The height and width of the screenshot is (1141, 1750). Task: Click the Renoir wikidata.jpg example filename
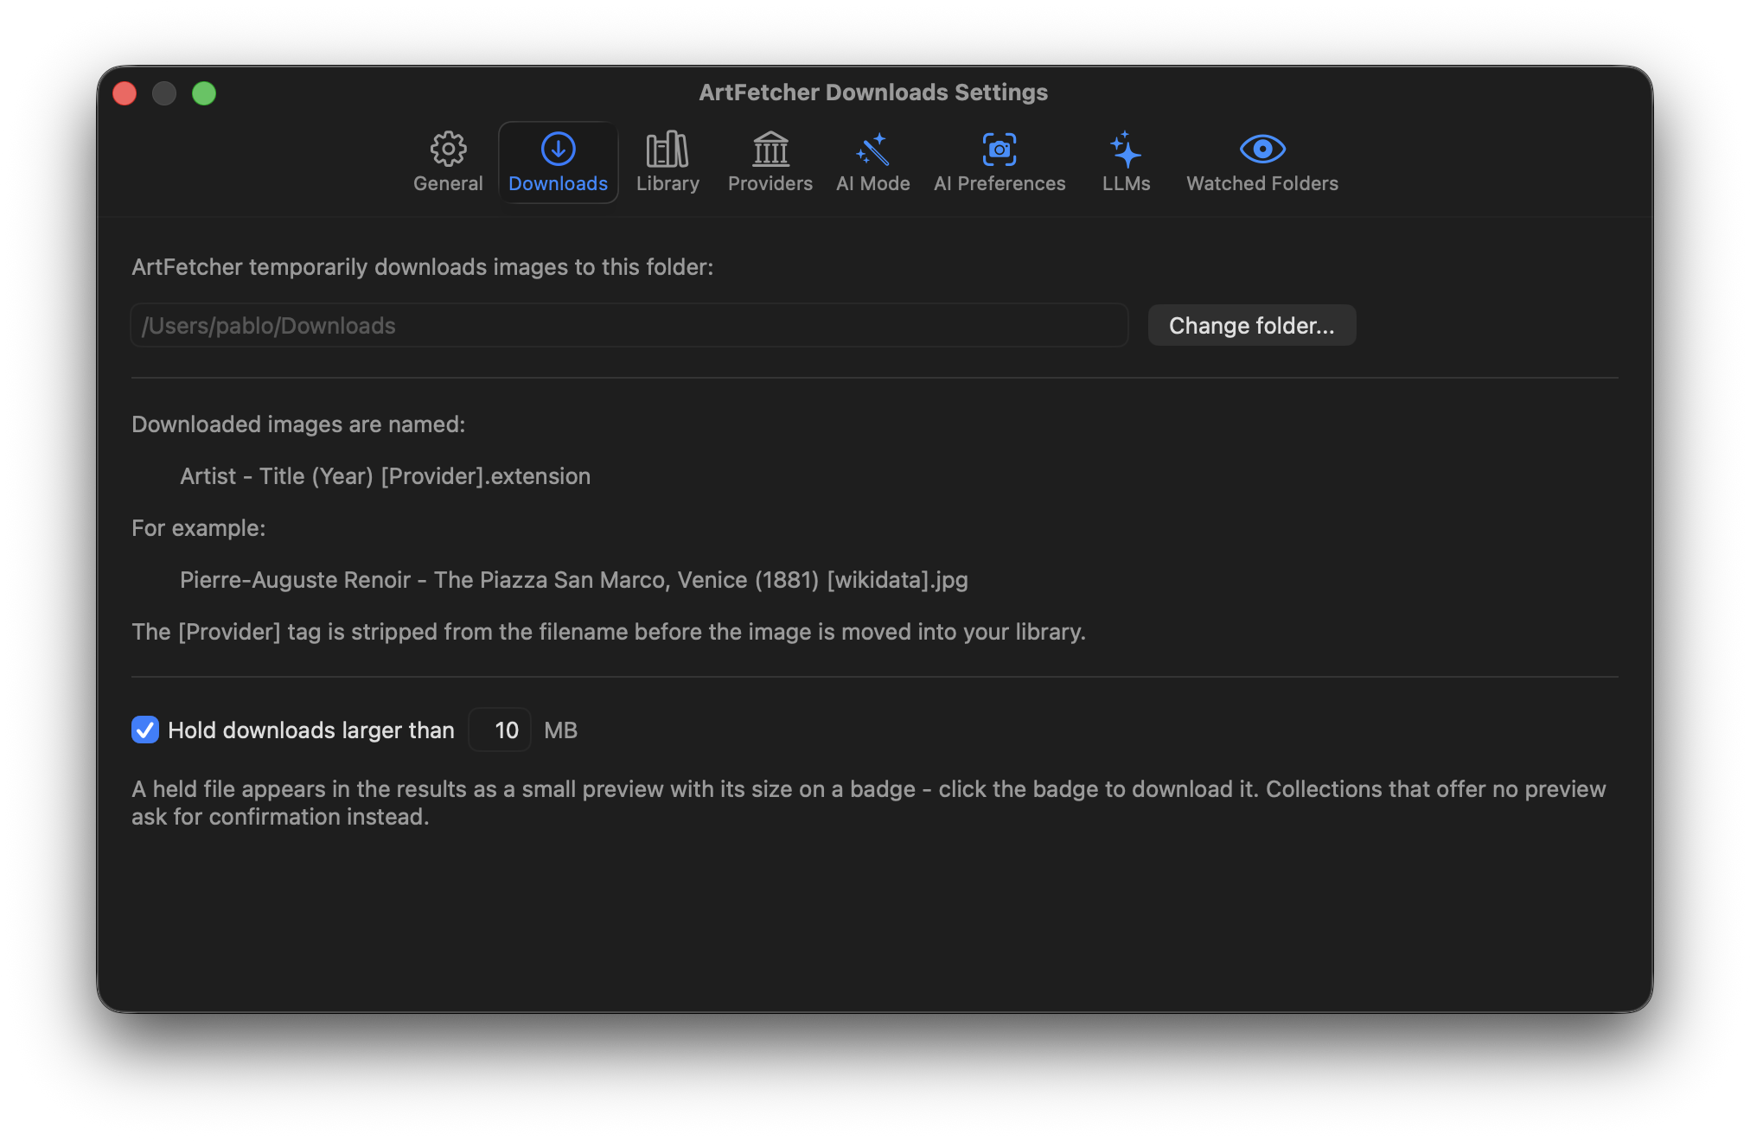click(574, 580)
